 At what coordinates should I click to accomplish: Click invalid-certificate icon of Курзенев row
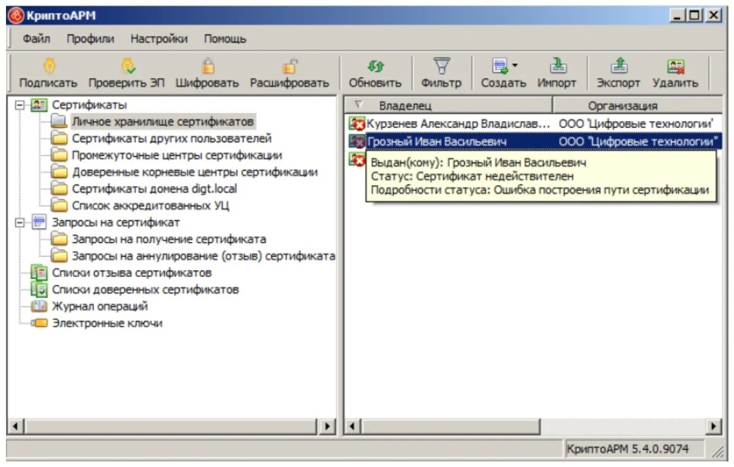click(x=357, y=124)
